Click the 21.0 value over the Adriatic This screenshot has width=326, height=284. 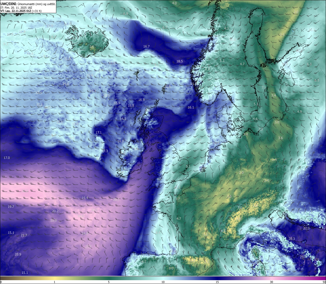[306, 228]
